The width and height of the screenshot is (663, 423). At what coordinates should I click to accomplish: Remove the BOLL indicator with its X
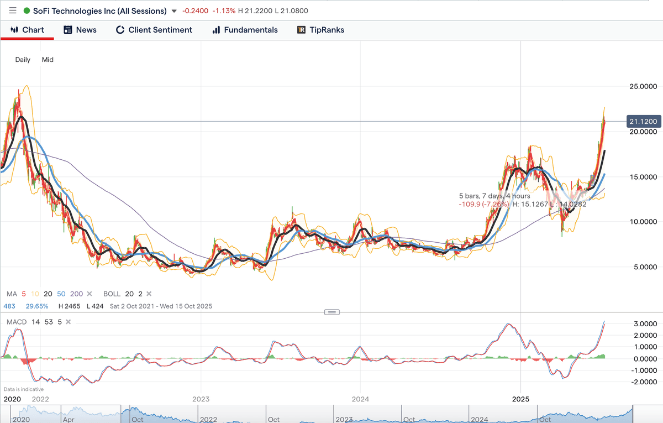pyautogui.click(x=149, y=294)
